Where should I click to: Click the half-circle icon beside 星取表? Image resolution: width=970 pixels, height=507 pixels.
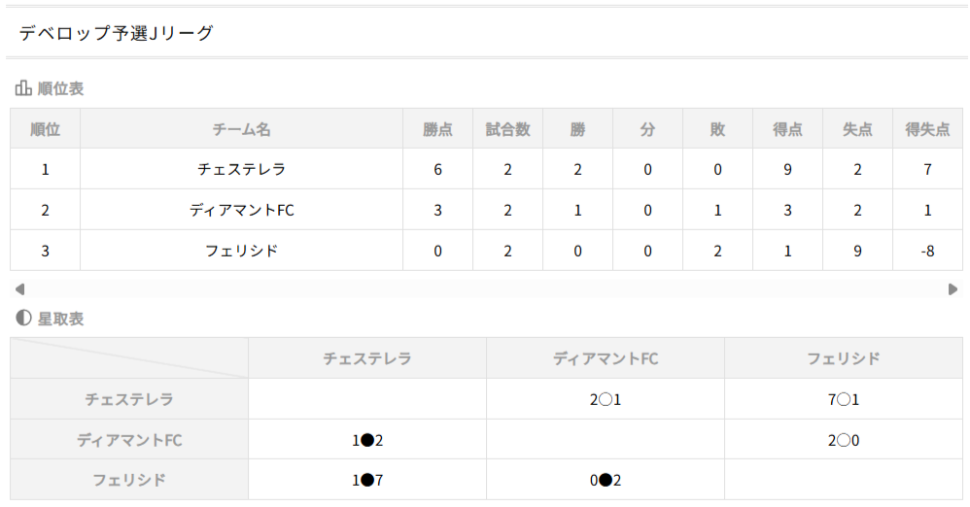pyautogui.click(x=23, y=318)
